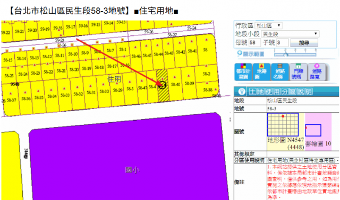This screenshot has height=200, width=340.
Task: Click parcel 58-2 on the map
Action: [x=207, y=74]
